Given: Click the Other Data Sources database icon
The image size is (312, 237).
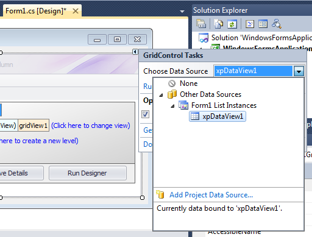Looking at the screenshot, I should tap(172, 94).
